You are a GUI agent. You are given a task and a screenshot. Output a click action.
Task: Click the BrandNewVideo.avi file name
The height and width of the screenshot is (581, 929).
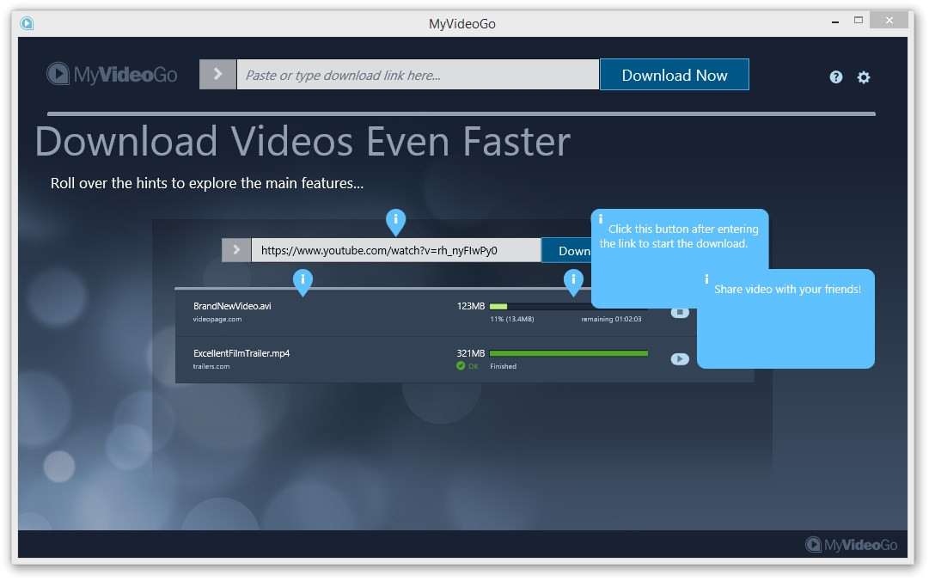232,306
